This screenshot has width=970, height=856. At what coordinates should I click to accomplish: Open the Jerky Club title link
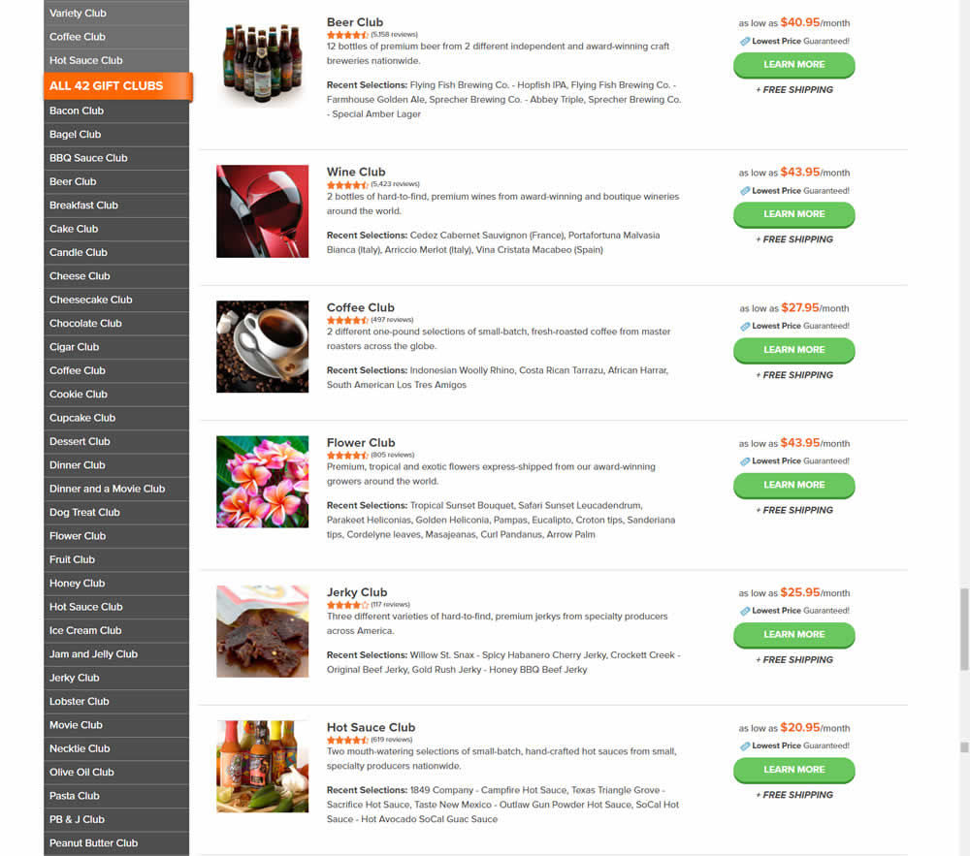click(357, 592)
